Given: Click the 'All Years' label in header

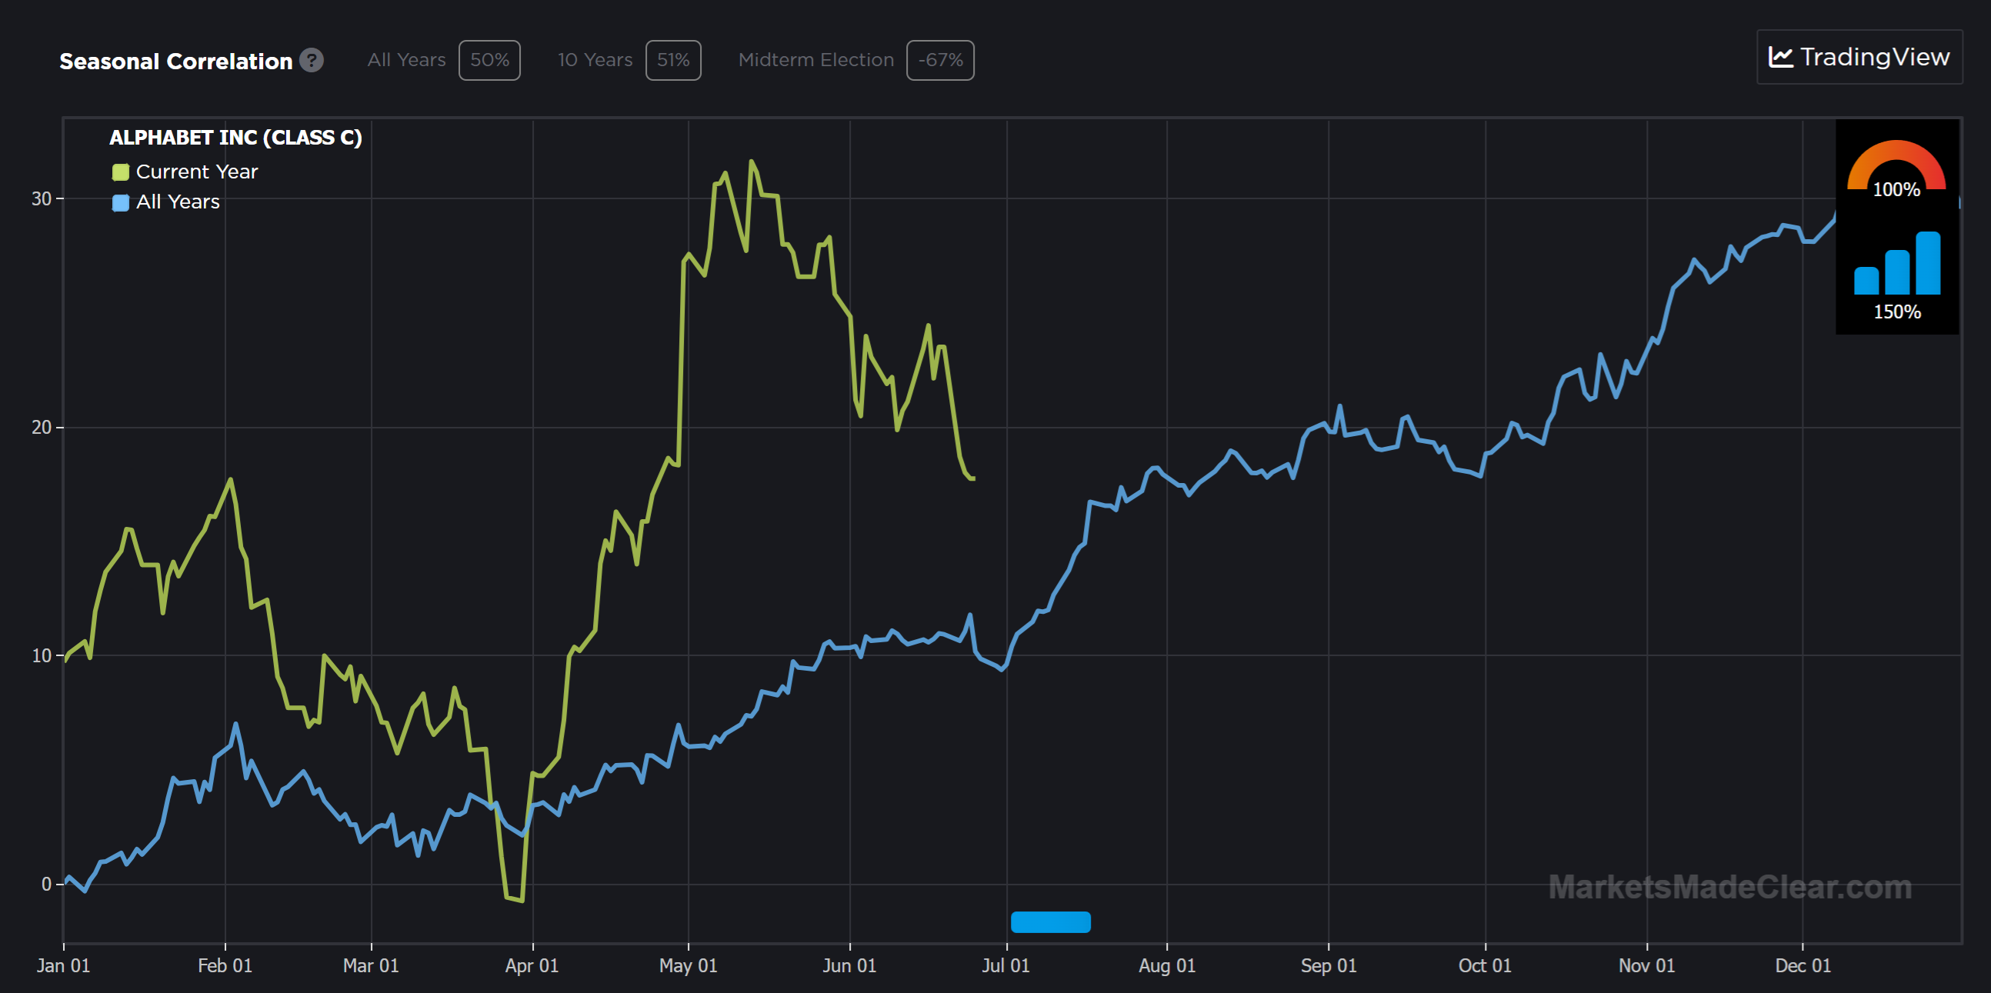Looking at the screenshot, I should click(406, 60).
